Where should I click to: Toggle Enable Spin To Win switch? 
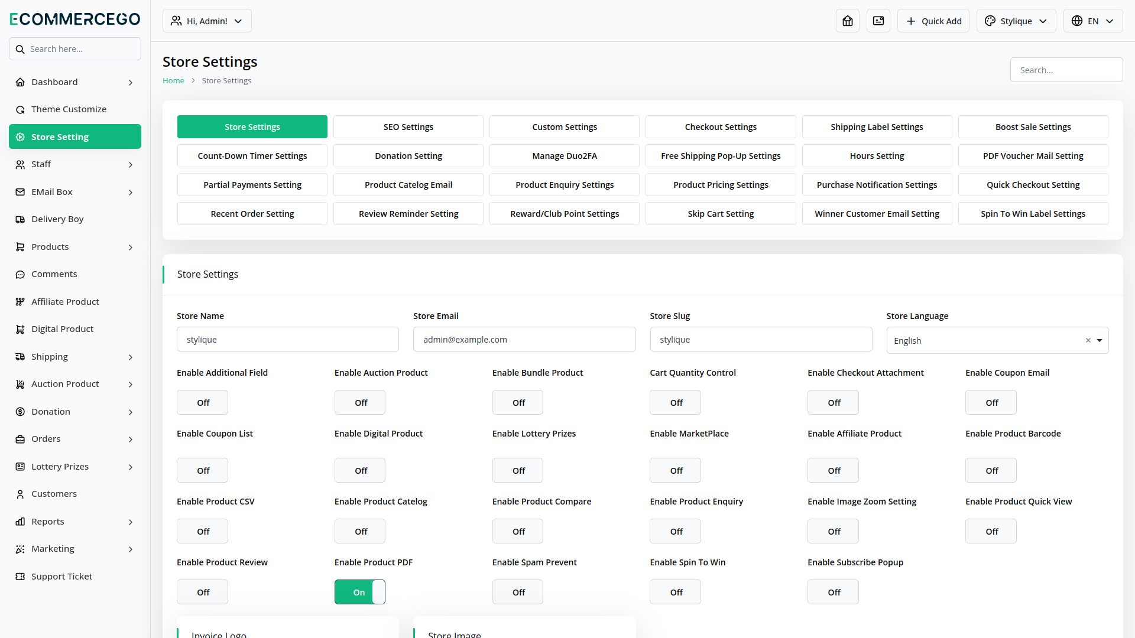(675, 592)
